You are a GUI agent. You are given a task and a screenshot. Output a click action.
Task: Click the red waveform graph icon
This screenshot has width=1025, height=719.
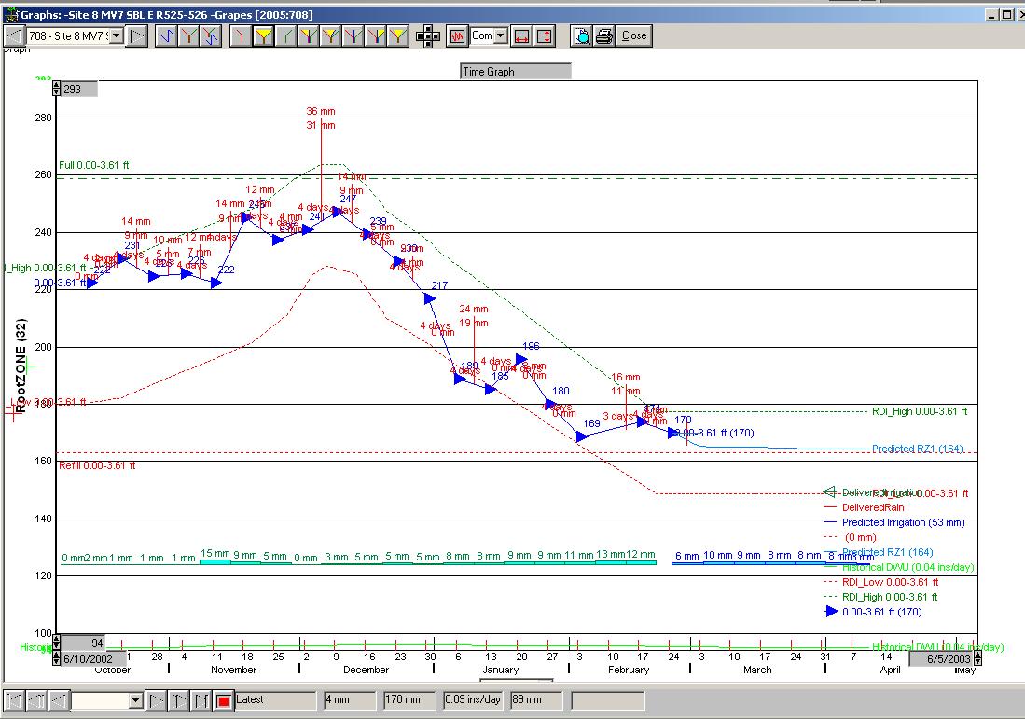(x=457, y=35)
